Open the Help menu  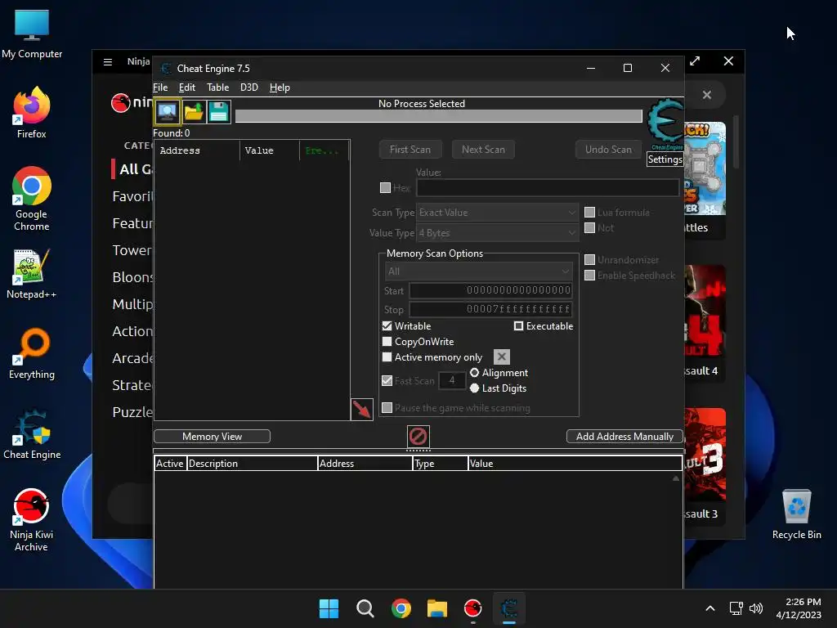pyautogui.click(x=280, y=87)
